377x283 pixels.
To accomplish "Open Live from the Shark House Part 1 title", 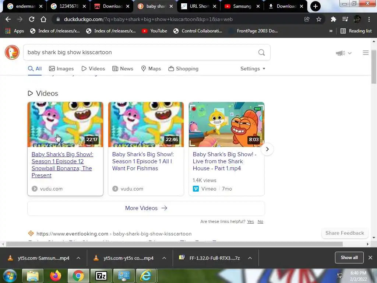I will coord(225,161).
